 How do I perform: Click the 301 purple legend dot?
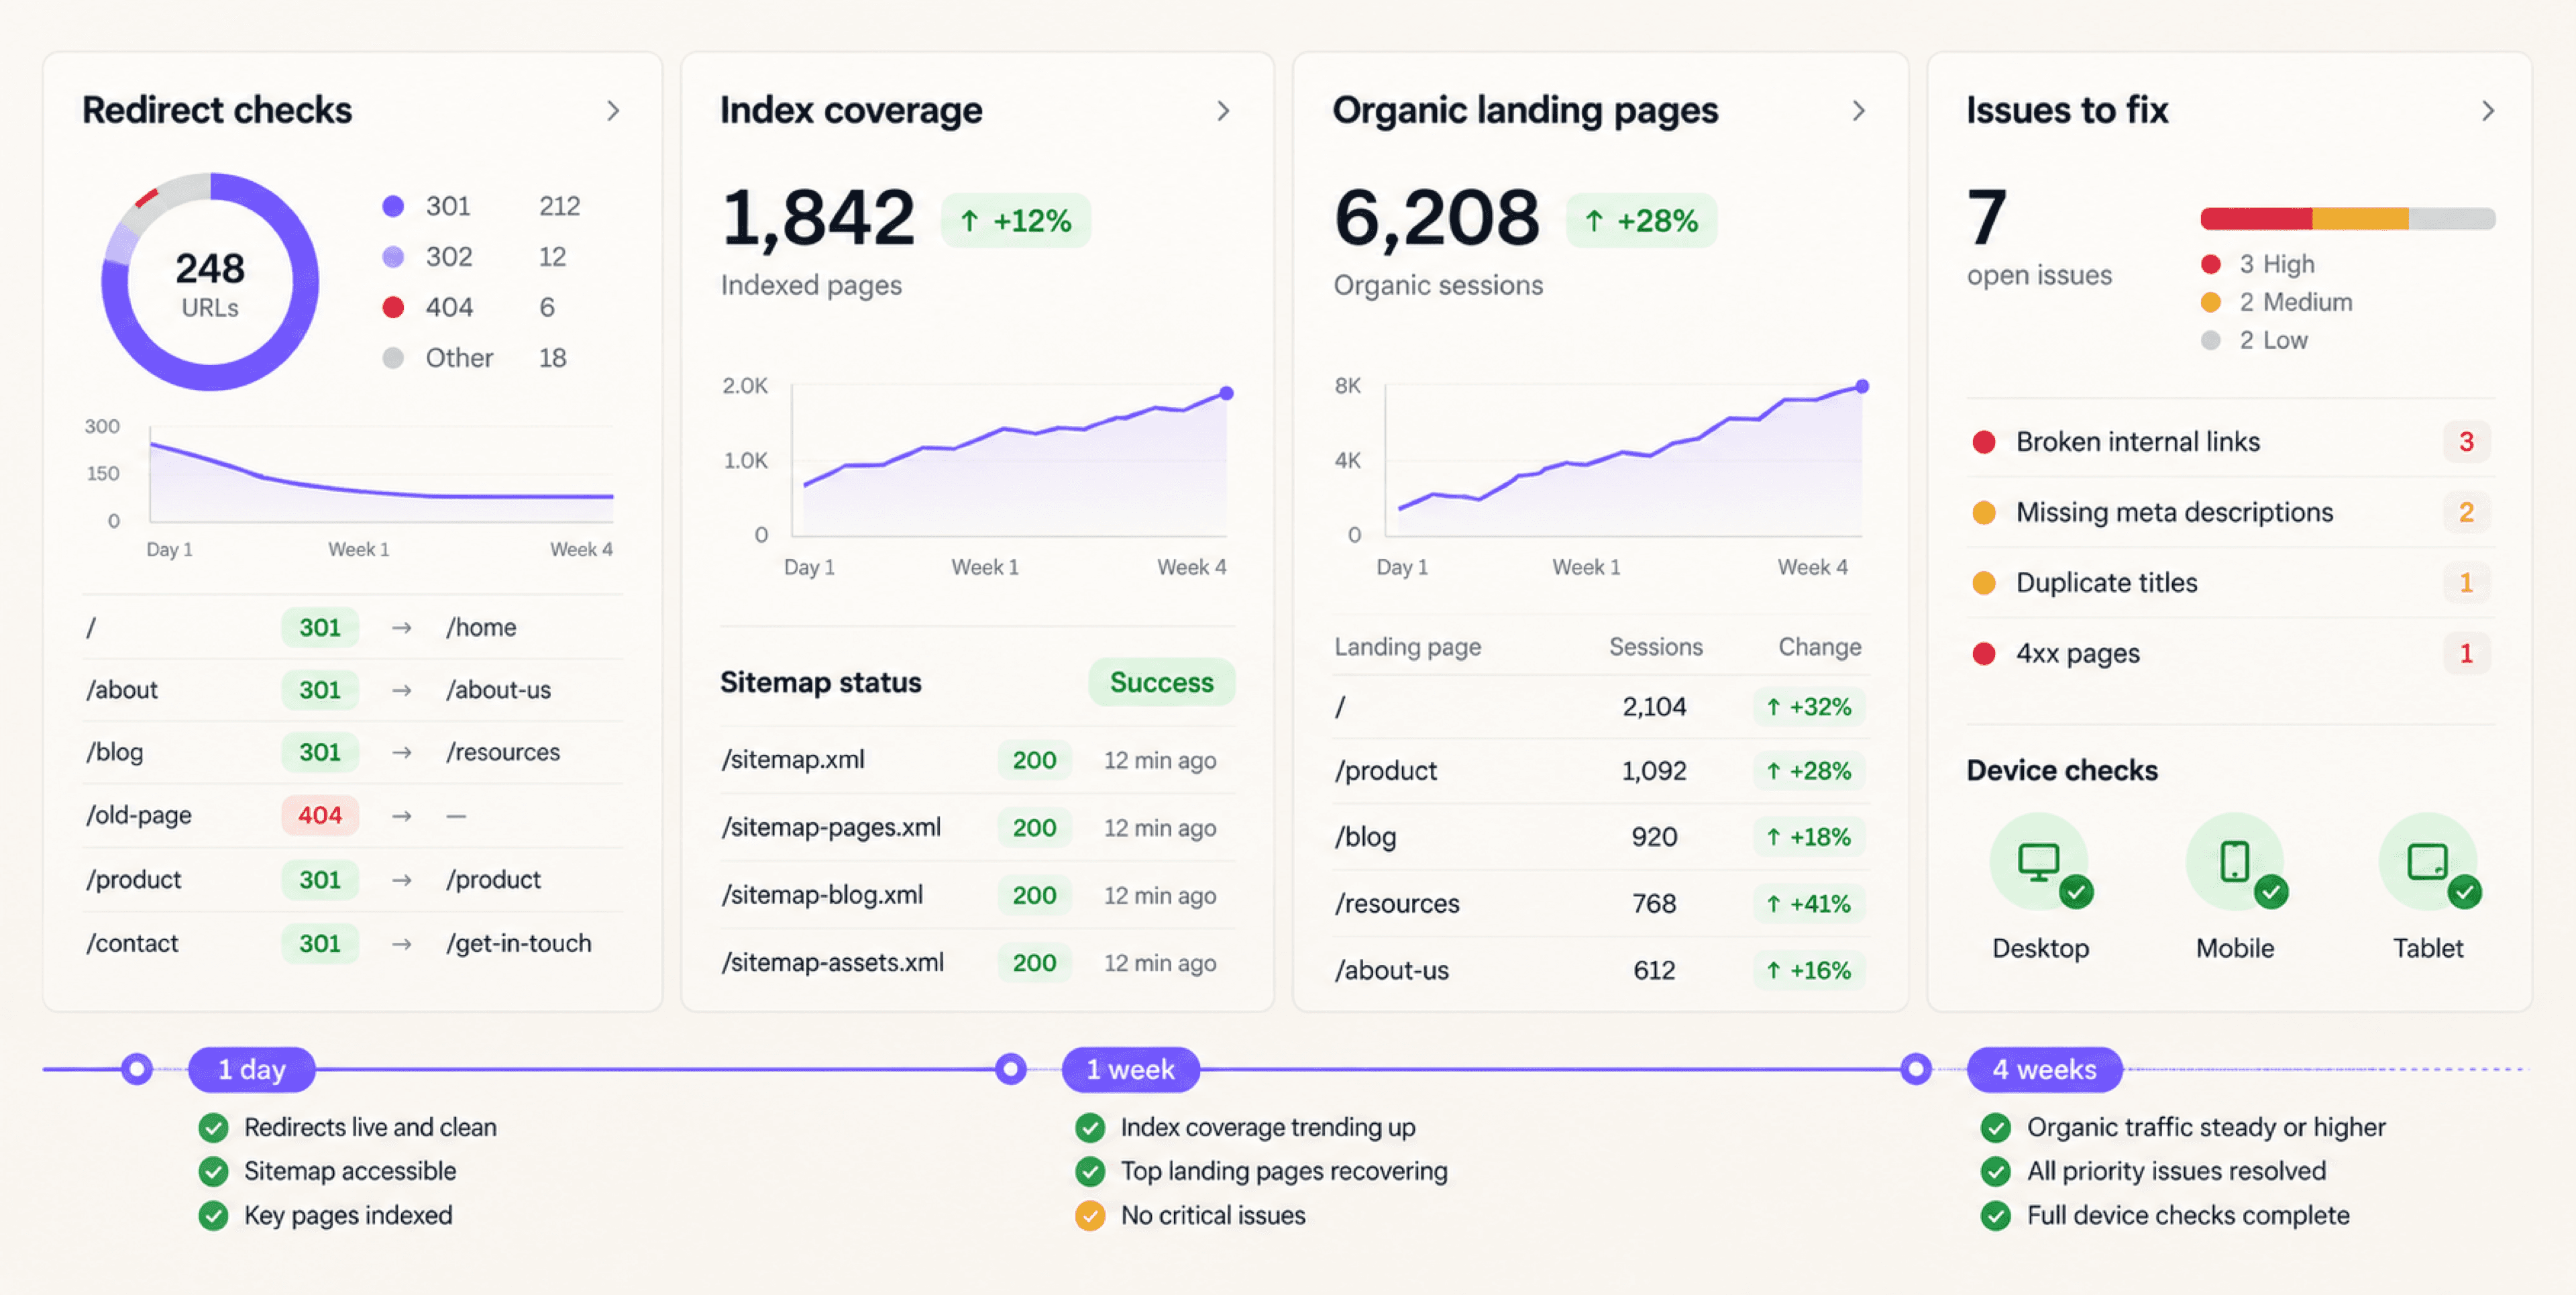click(393, 206)
